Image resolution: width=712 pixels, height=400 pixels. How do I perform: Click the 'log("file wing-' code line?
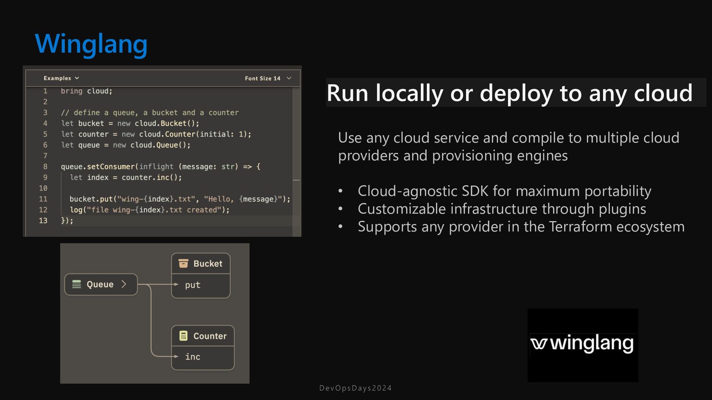click(x=149, y=210)
